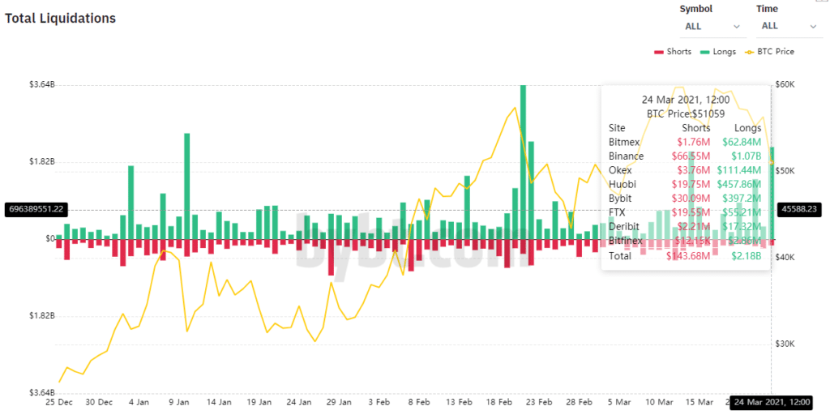Open the Time ALL dropdown

[789, 27]
